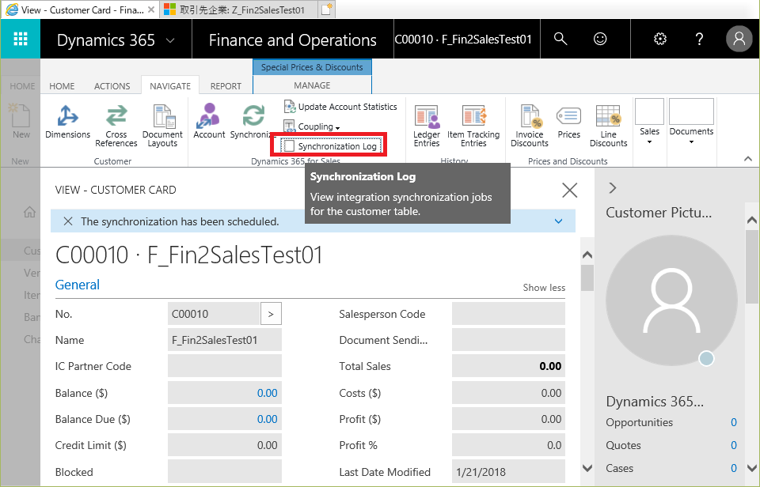Click the No. field value C00010
Viewport: 760px width, 487px height.
[213, 314]
